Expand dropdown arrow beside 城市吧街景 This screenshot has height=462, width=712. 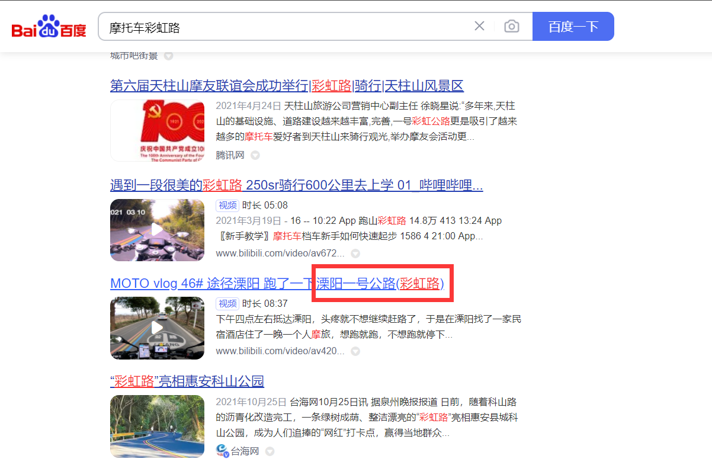tap(169, 56)
